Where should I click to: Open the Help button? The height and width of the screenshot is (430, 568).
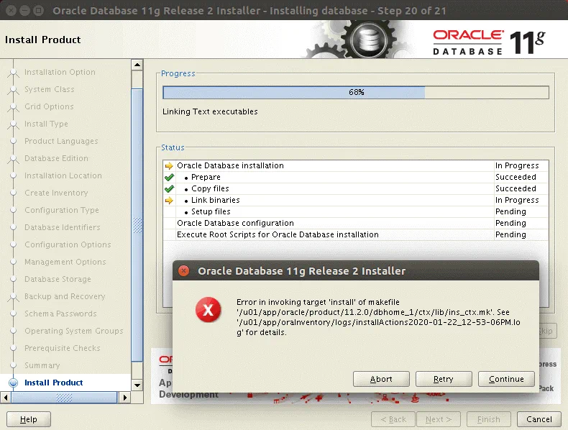(x=29, y=419)
